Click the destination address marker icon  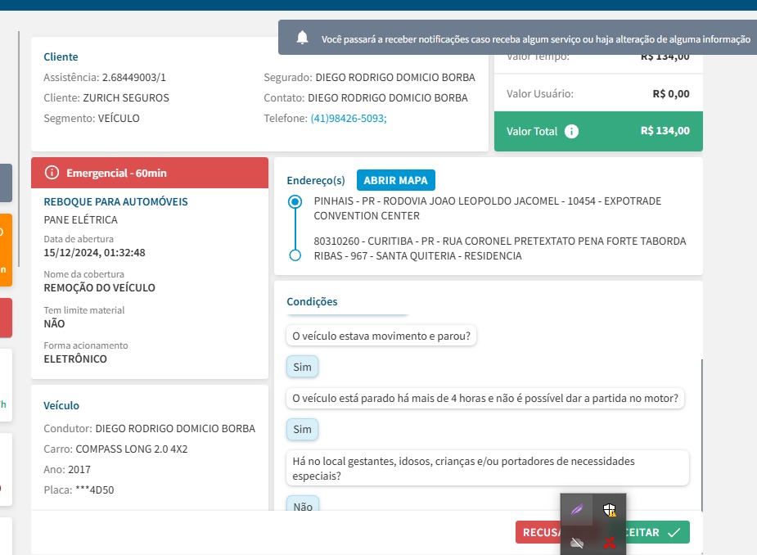[295, 255]
